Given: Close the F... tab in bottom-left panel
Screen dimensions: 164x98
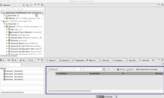Looking at the screenshot, I should [9, 60].
